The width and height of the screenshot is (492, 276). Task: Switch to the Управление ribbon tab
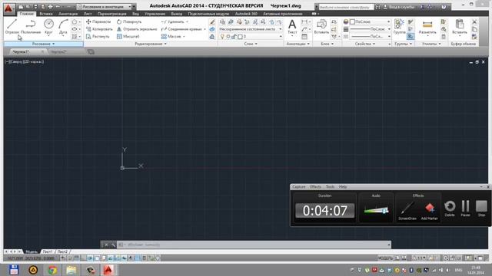tap(155, 14)
